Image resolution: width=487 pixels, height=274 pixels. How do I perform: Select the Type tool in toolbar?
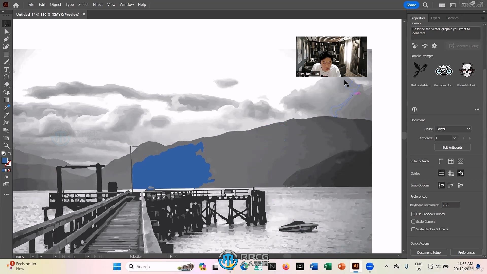tap(6, 69)
